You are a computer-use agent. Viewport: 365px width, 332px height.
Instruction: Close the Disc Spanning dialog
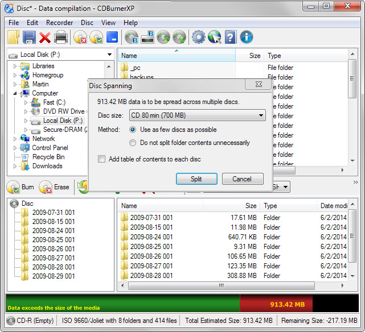(x=259, y=84)
